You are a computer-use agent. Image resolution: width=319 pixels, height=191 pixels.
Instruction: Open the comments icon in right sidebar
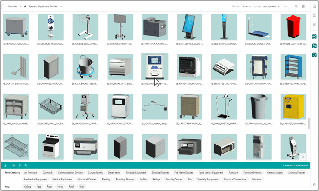[314, 15]
